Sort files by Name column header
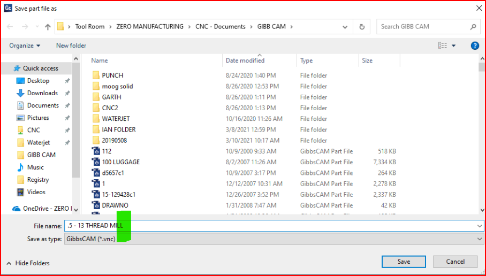This screenshot has width=486, height=276. pos(100,61)
